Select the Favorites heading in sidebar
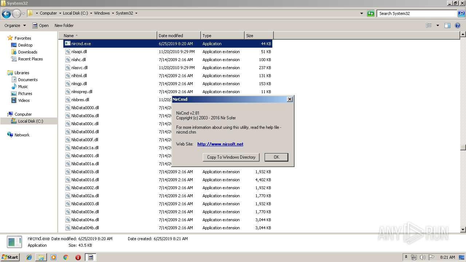The height and width of the screenshot is (262, 466). point(23,38)
